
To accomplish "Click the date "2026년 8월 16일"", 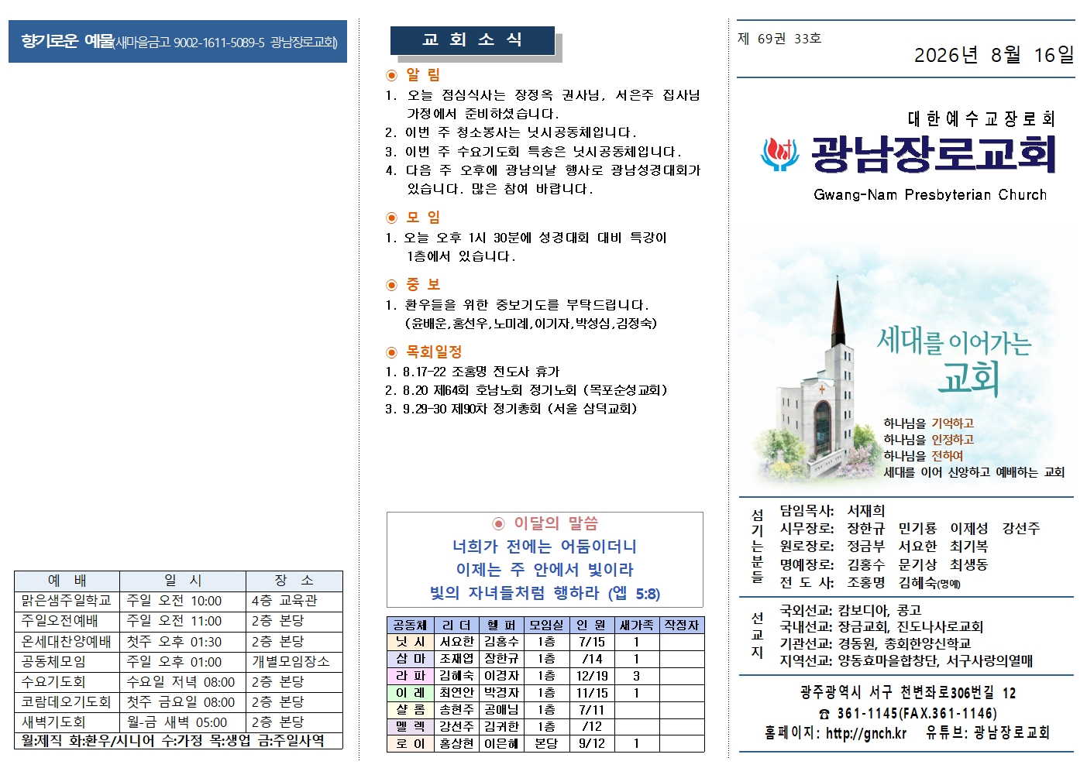I will [994, 55].
